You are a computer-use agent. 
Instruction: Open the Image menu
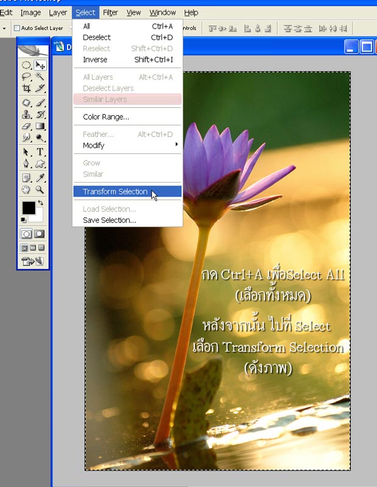pos(30,13)
